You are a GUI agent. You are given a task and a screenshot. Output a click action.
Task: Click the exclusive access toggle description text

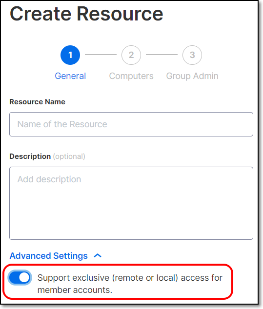(x=130, y=284)
